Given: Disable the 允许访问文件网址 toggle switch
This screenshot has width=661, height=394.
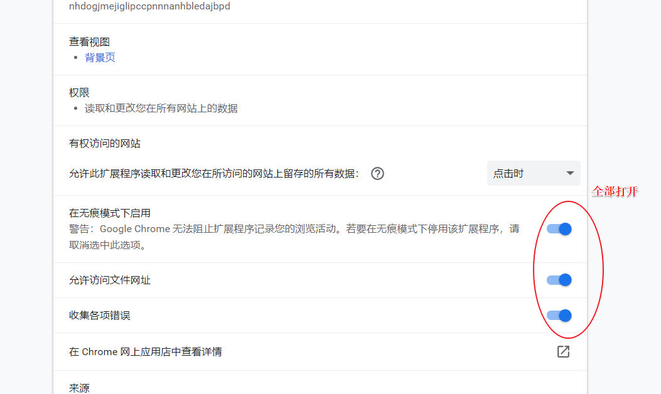Looking at the screenshot, I should coord(559,280).
